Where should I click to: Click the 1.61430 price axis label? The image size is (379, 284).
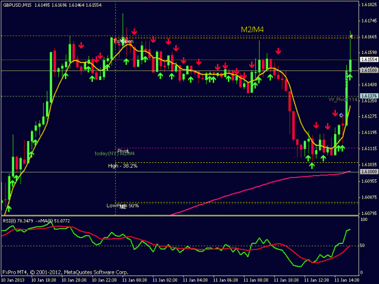pos(369,85)
